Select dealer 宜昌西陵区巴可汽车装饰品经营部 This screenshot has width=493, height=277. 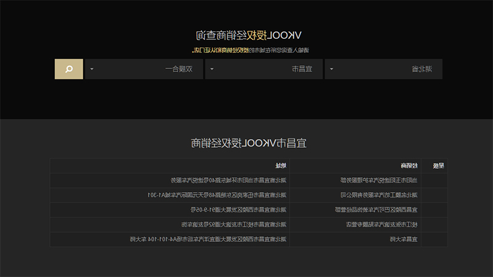pyautogui.click(x=376, y=210)
